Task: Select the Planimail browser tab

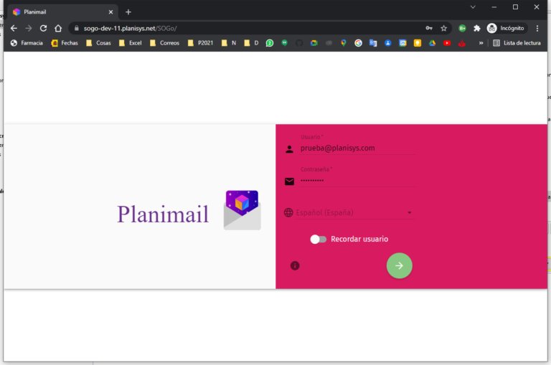Action: [x=61, y=11]
